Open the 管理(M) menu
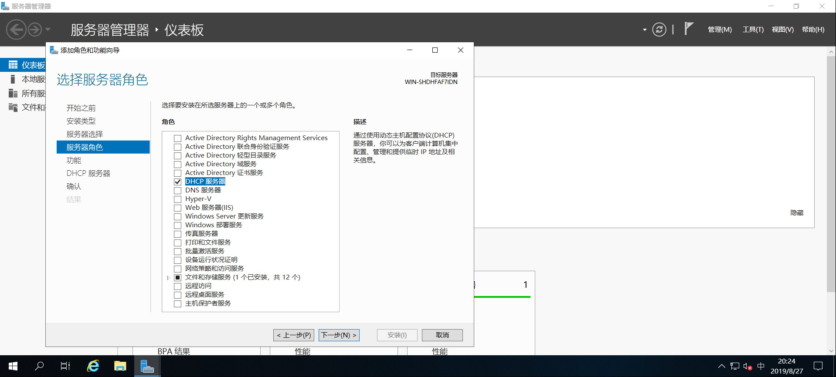This screenshot has width=836, height=377. coord(720,30)
